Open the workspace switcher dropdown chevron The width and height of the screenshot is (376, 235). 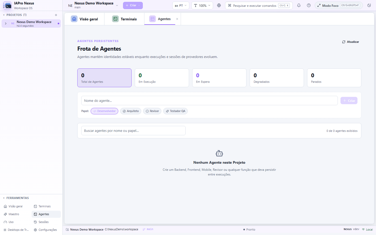coord(117,5)
